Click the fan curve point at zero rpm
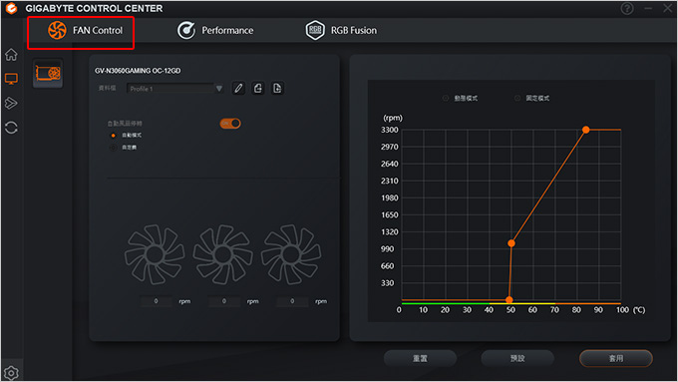The width and height of the screenshot is (678, 382). coord(509,299)
